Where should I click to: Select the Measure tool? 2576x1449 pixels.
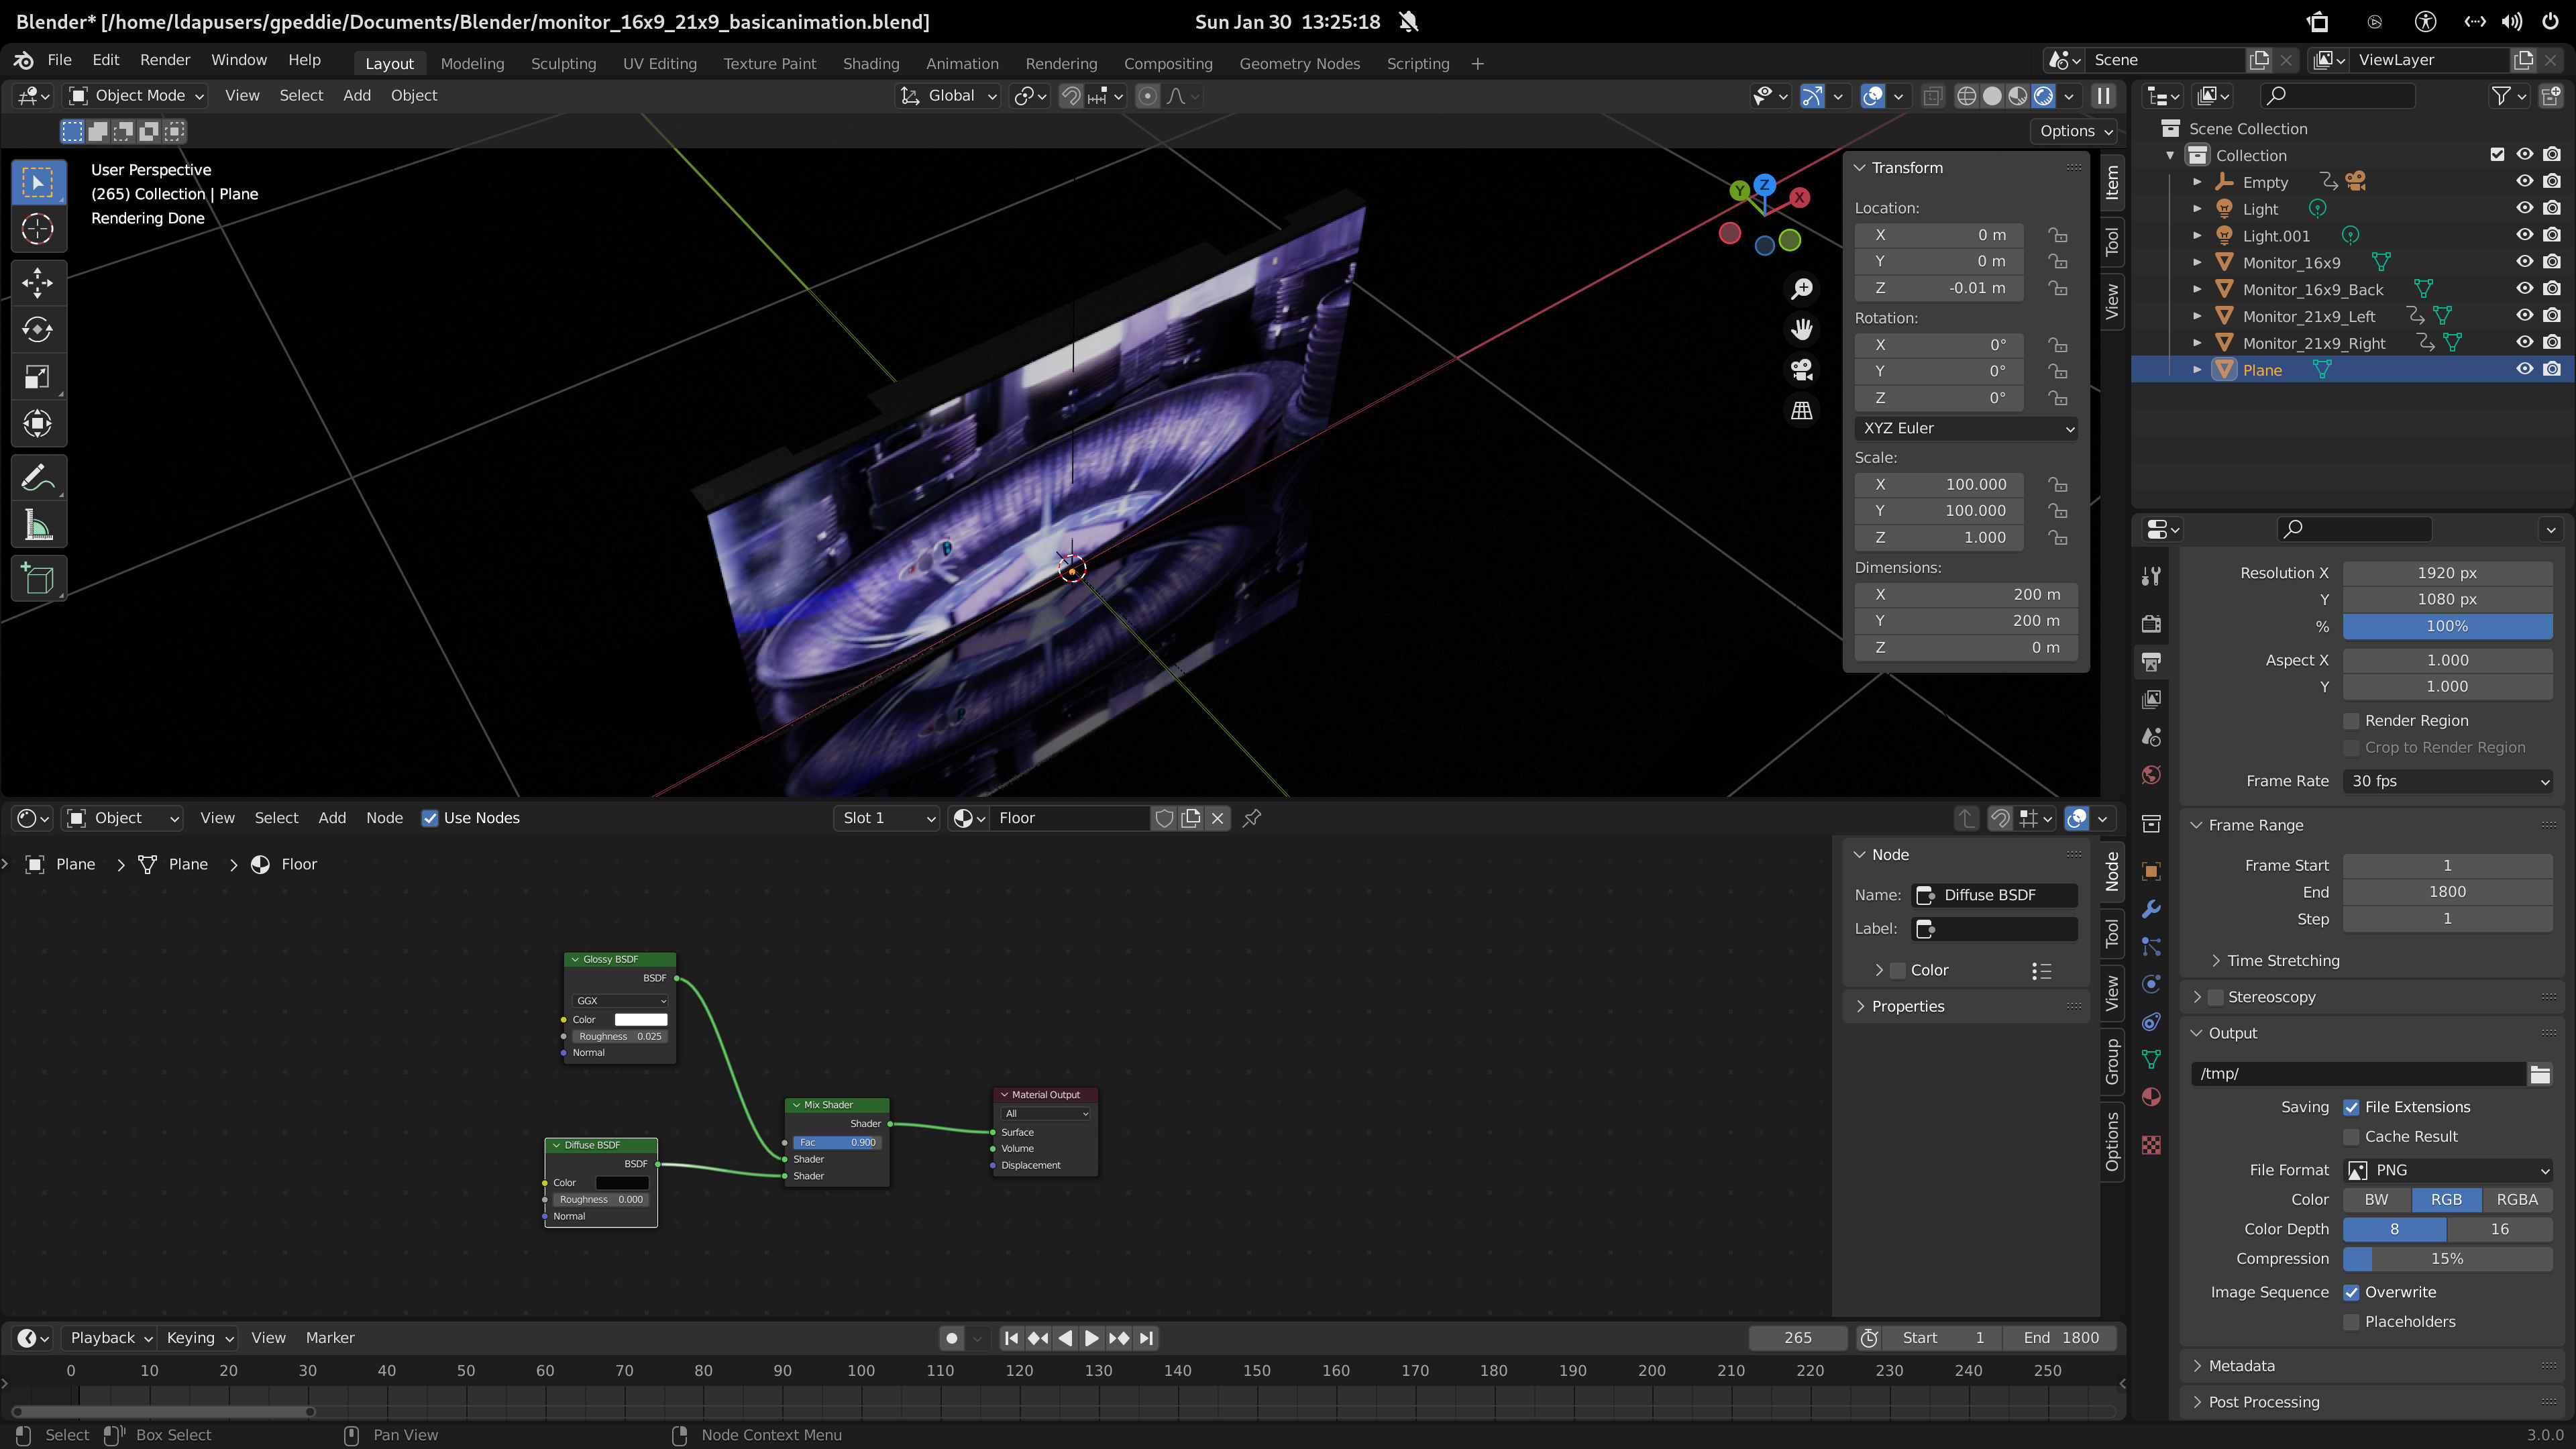coord(37,524)
